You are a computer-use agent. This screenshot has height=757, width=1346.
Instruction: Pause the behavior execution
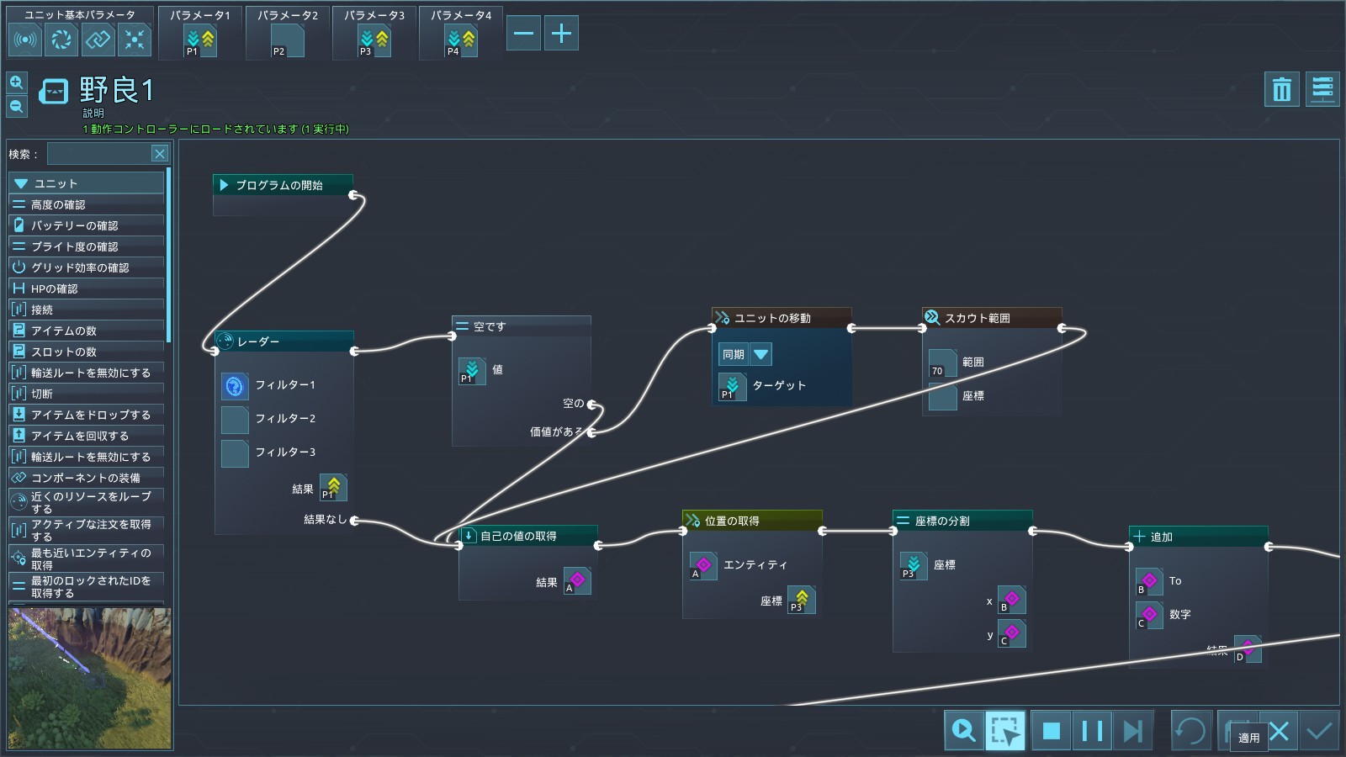[1092, 731]
